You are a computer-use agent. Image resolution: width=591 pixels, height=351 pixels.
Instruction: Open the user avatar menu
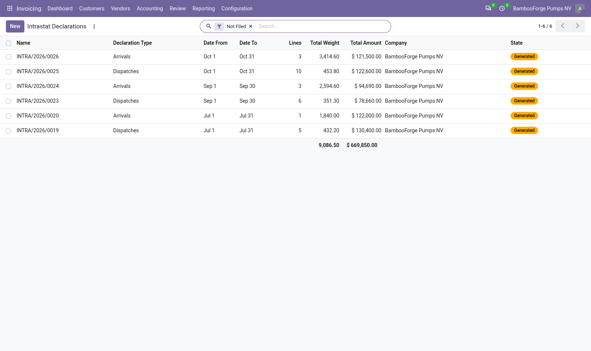pyautogui.click(x=580, y=8)
